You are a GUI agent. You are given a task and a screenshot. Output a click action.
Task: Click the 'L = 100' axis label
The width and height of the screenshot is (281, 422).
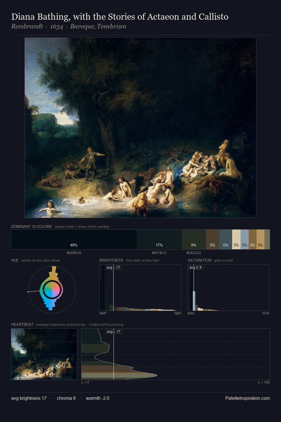(264, 382)
